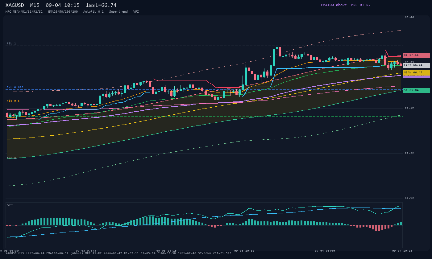This screenshot has width=432, height=259.
Task: Select the MRC MEAN/R1/S1/R2/S2 legend entry
Action: pyautogui.click(x=24, y=12)
